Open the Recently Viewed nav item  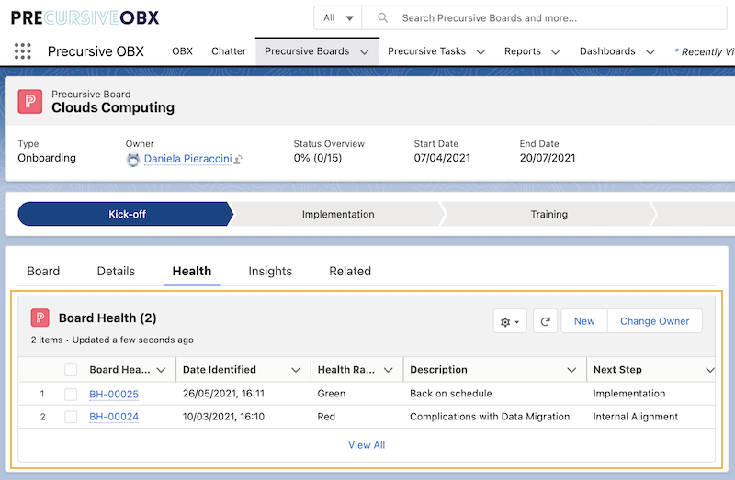pyautogui.click(x=705, y=51)
